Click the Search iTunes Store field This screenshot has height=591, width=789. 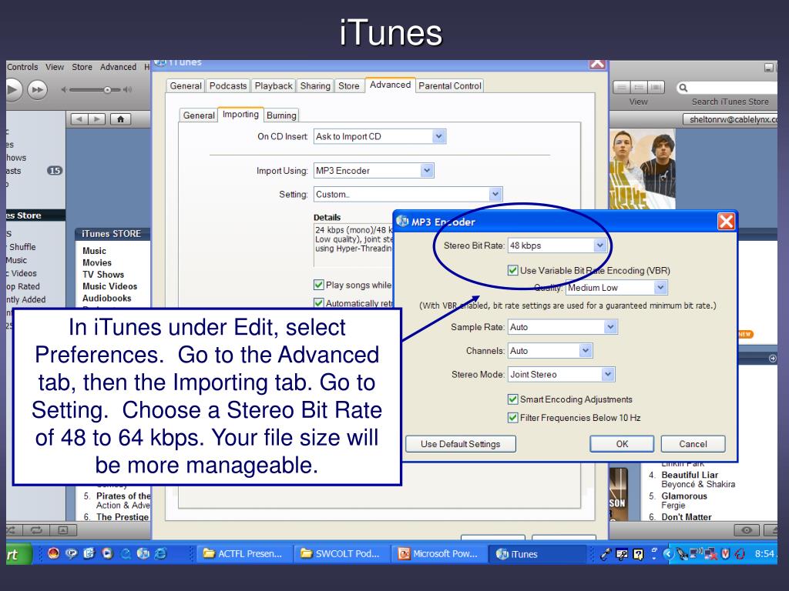point(727,88)
